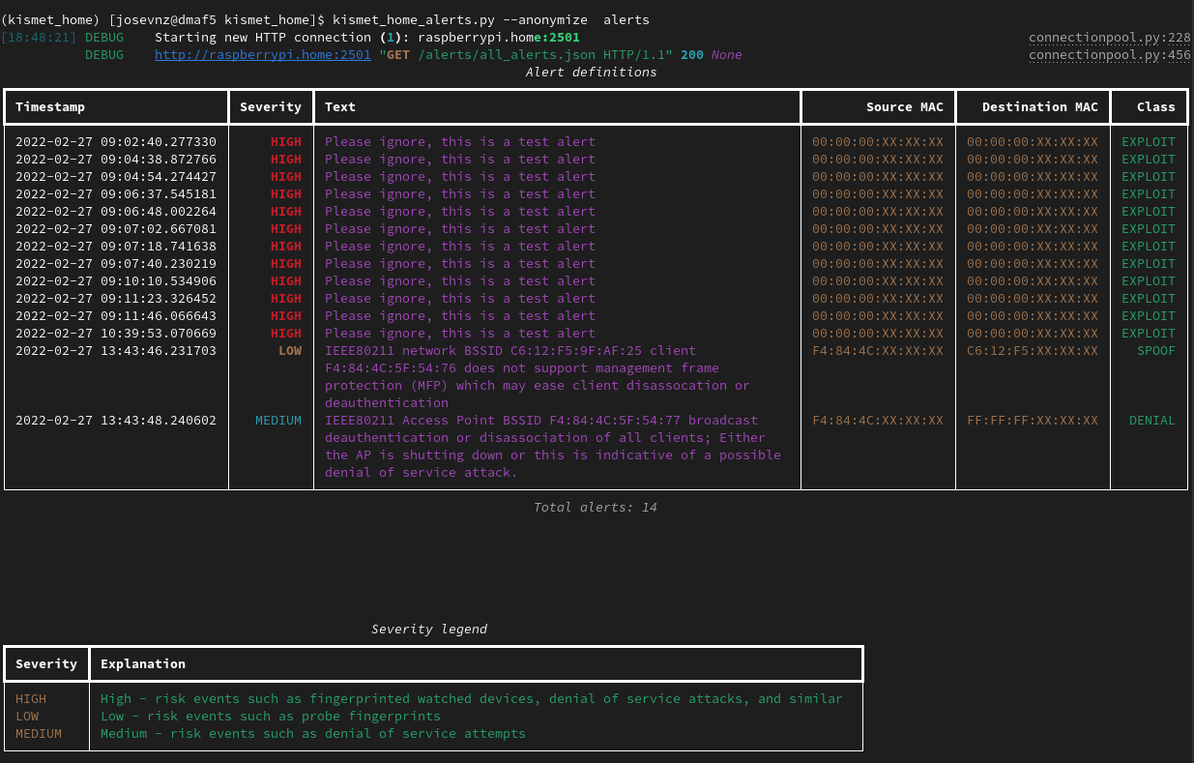1194x763 pixels.
Task: Click the FF:FF:FF:XX:XX:XX destination MAC address
Action: pos(1033,421)
